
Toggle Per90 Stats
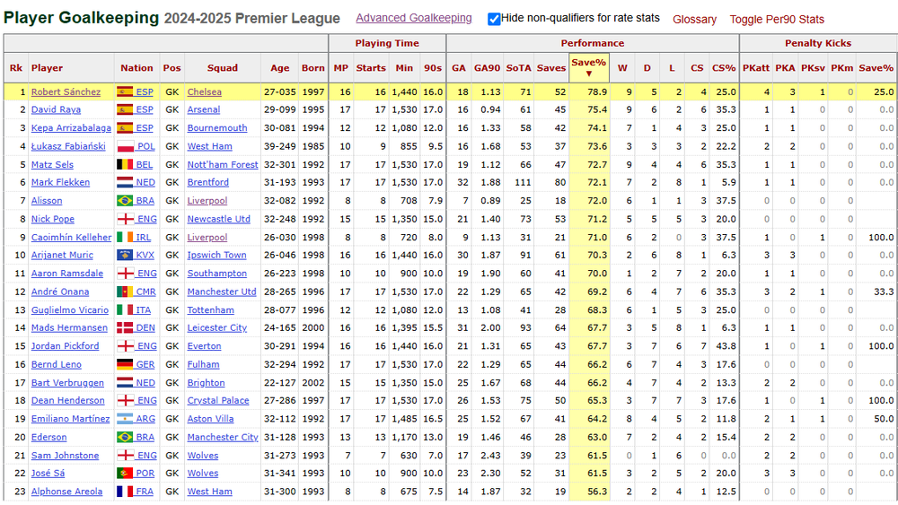pos(777,20)
